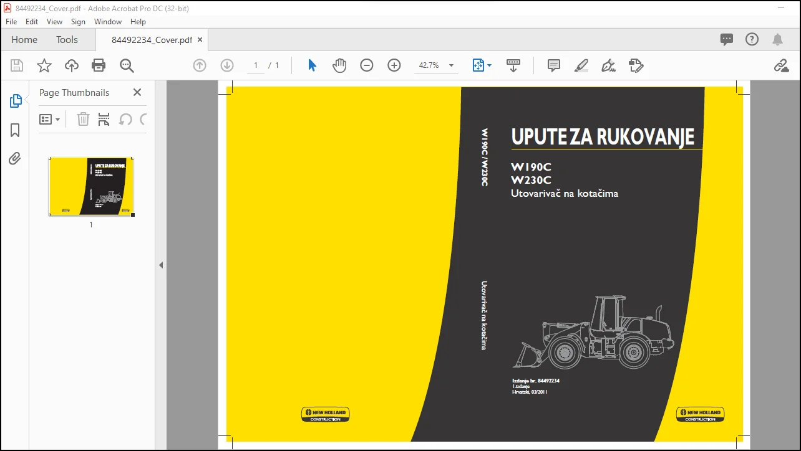
Task: View notifications bell
Action: point(777,39)
